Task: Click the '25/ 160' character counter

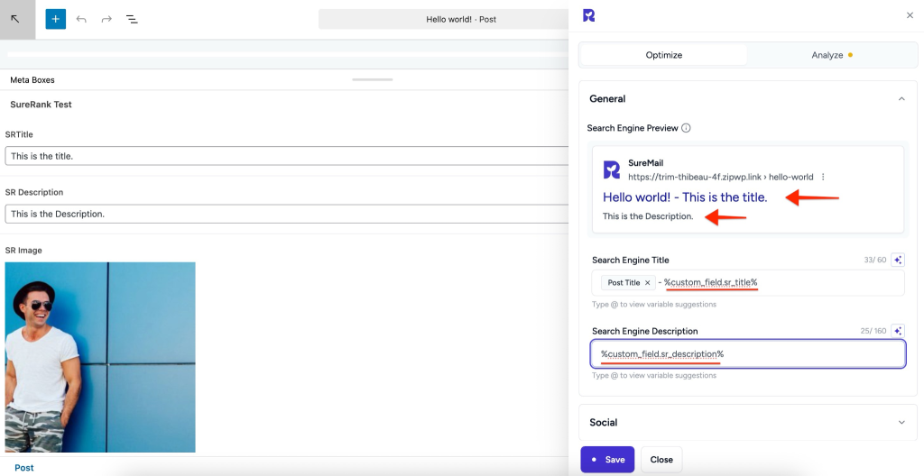Action: coord(873,331)
